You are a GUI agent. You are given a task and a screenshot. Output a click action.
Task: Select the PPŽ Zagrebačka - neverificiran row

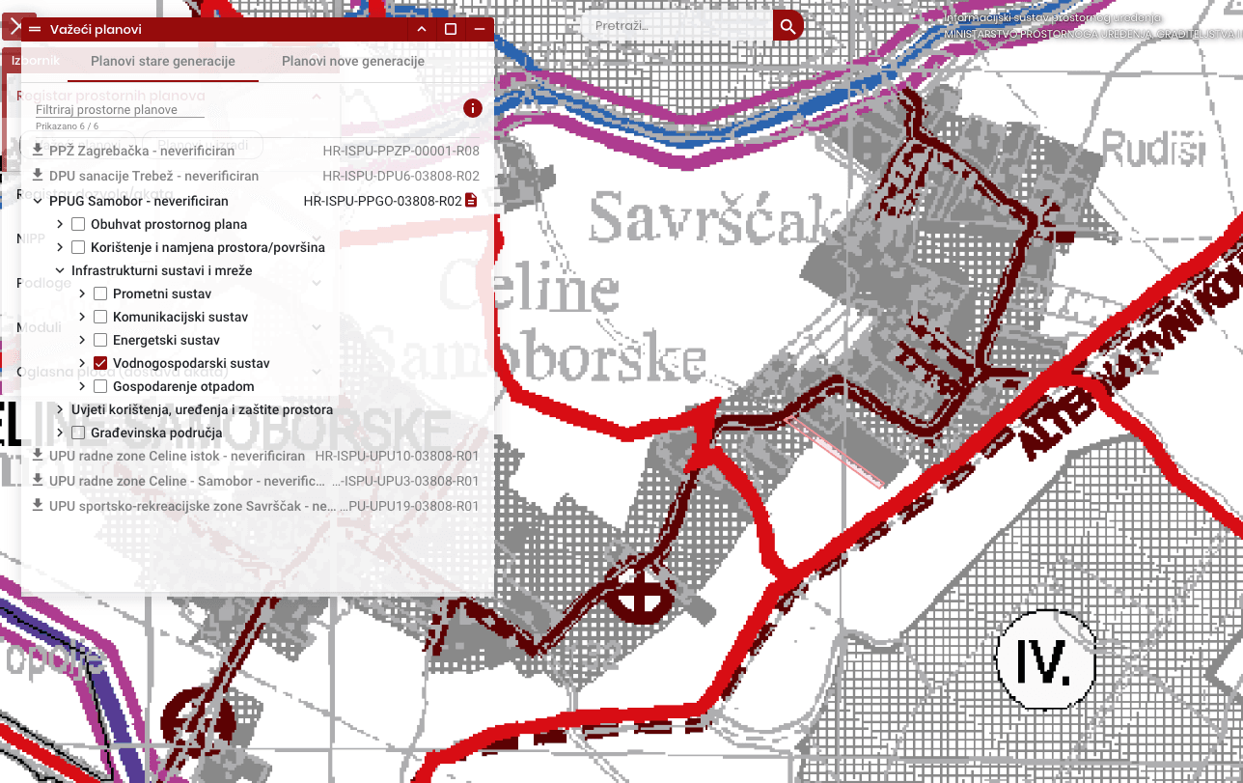[x=142, y=151]
